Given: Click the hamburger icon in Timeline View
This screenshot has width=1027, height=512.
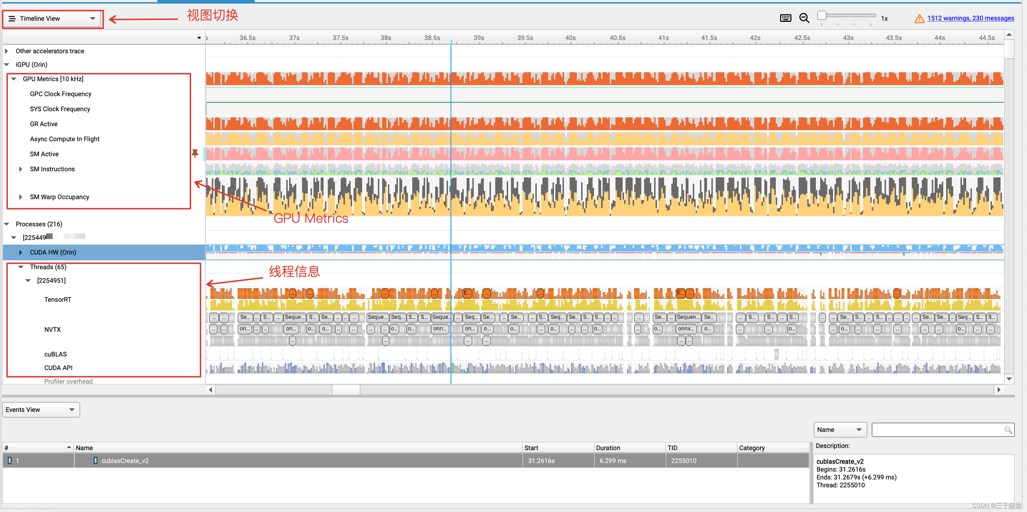Looking at the screenshot, I should click(x=12, y=19).
